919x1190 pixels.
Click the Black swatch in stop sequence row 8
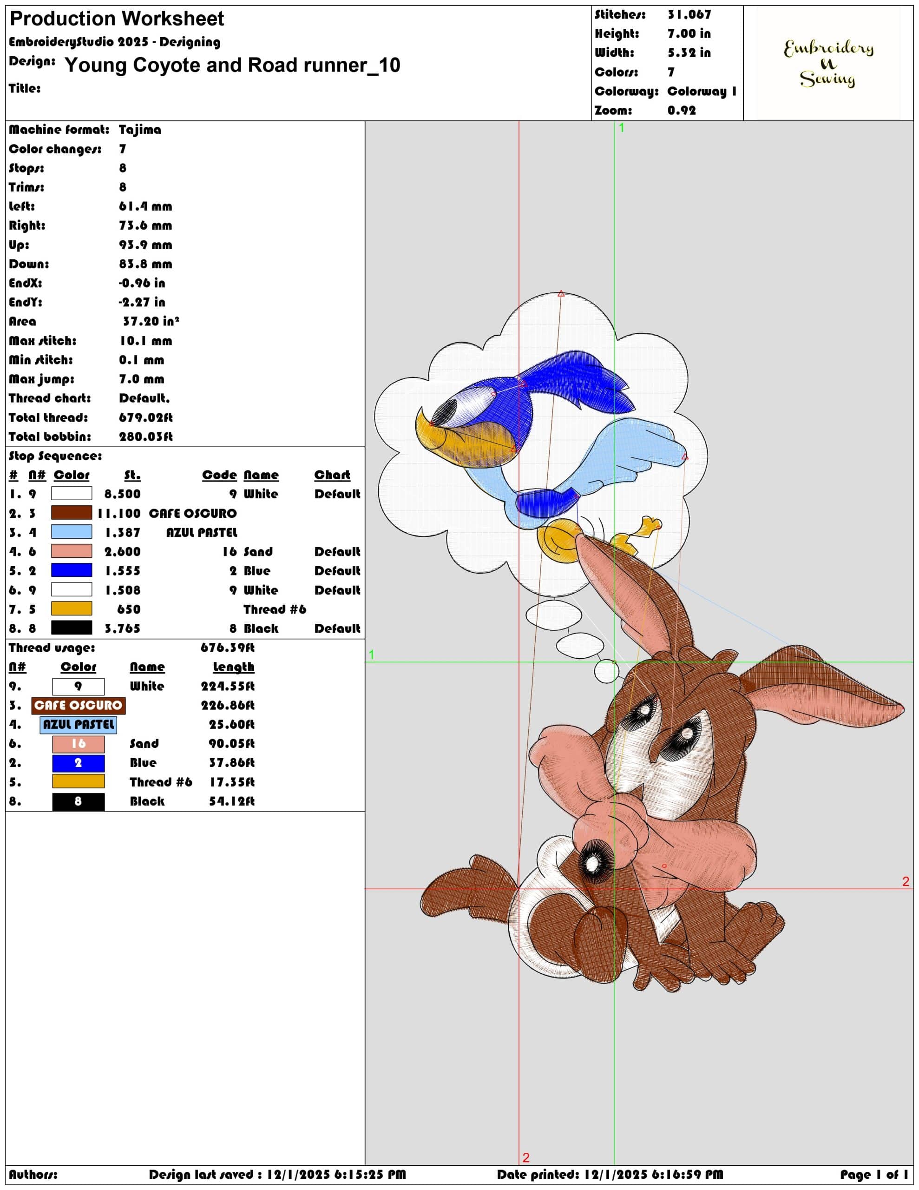(x=72, y=628)
